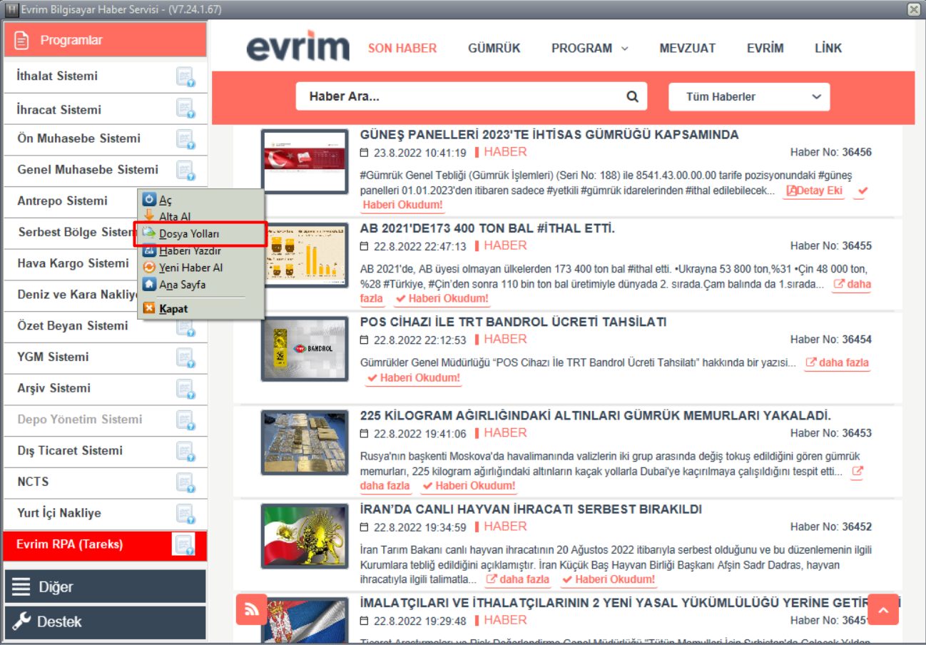926x645 pixels.
Task: Click daha fazla on the İran canlı hayvan news
Action: [x=518, y=579]
